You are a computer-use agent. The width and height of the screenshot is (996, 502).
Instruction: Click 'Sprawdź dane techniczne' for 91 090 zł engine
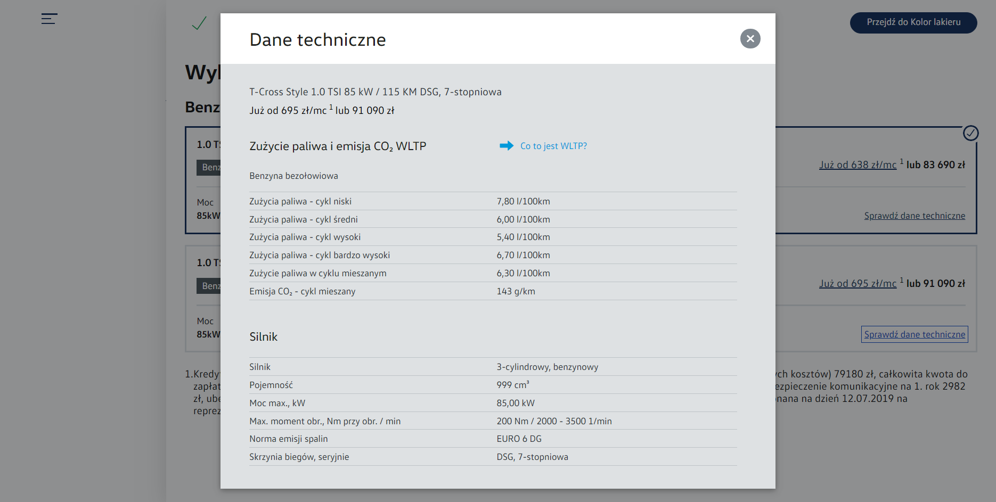click(x=915, y=334)
